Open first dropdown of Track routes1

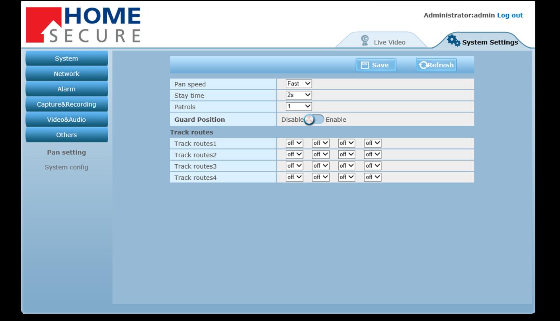[x=295, y=143]
